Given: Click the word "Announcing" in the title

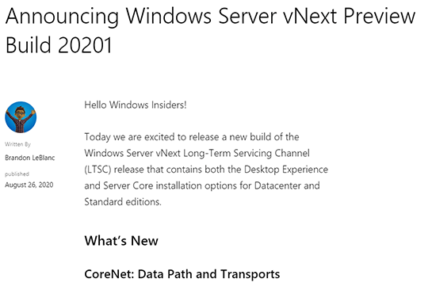Looking at the screenshot, I should [62, 16].
